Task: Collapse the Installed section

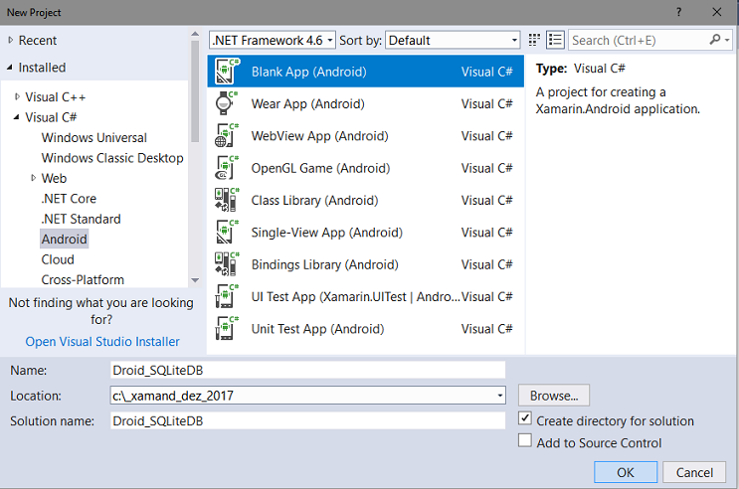Action: pyautogui.click(x=10, y=68)
